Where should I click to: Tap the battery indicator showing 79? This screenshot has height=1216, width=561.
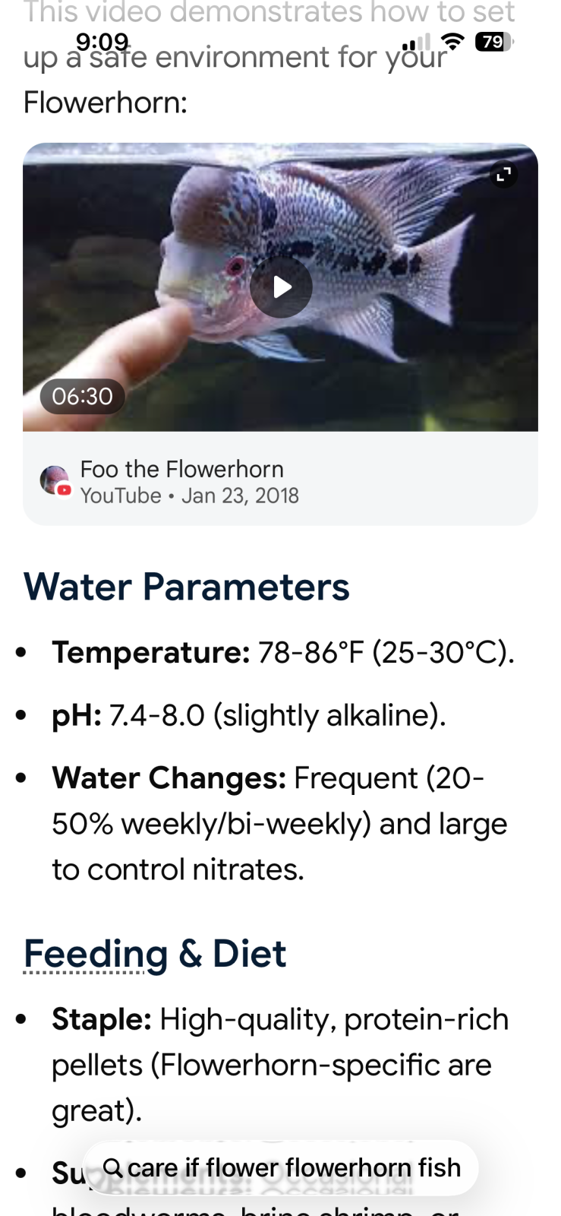pos(493,42)
